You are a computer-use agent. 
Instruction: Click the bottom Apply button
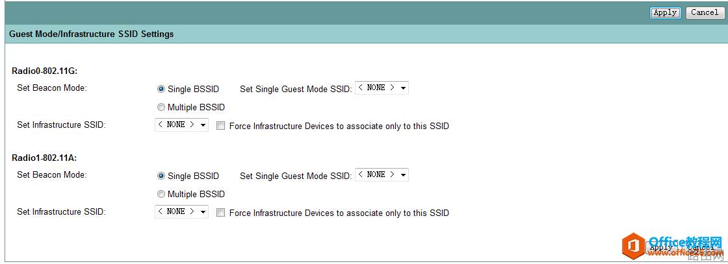(x=662, y=248)
